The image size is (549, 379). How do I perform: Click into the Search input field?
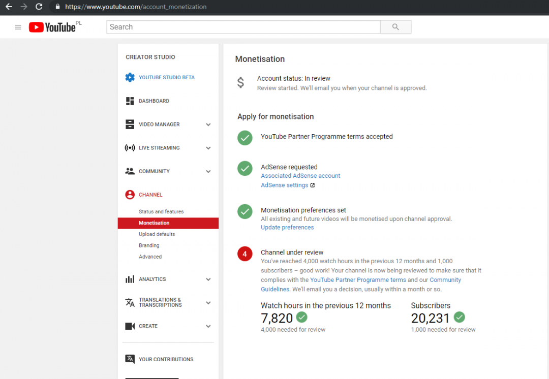point(243,27)
